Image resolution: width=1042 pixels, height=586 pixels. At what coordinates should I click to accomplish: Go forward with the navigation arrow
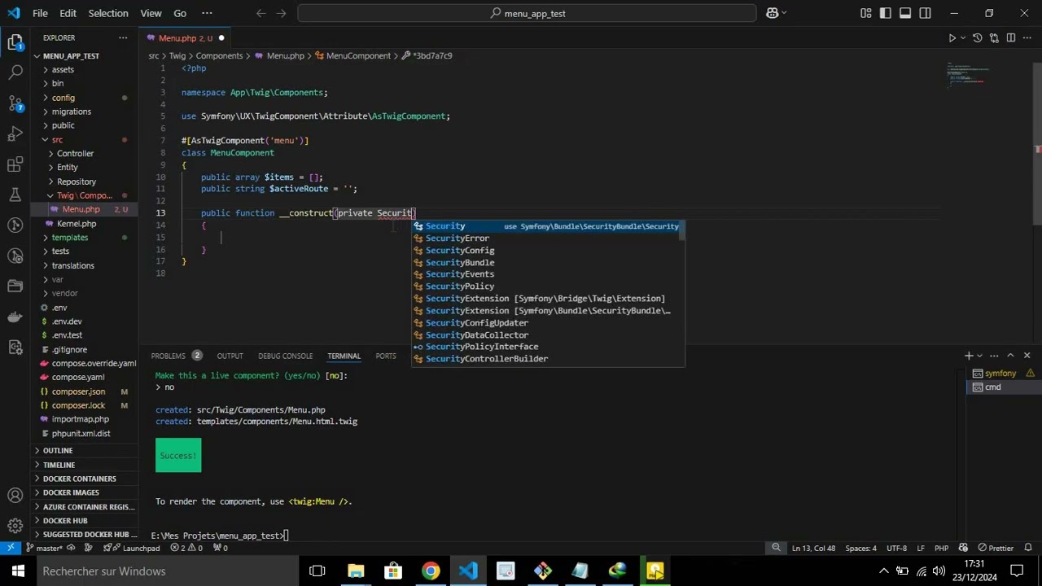tap(281, 13)
